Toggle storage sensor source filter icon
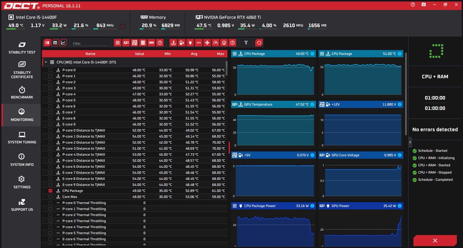Viewport: 463px width, 248px height. click(x=143, y=43)
